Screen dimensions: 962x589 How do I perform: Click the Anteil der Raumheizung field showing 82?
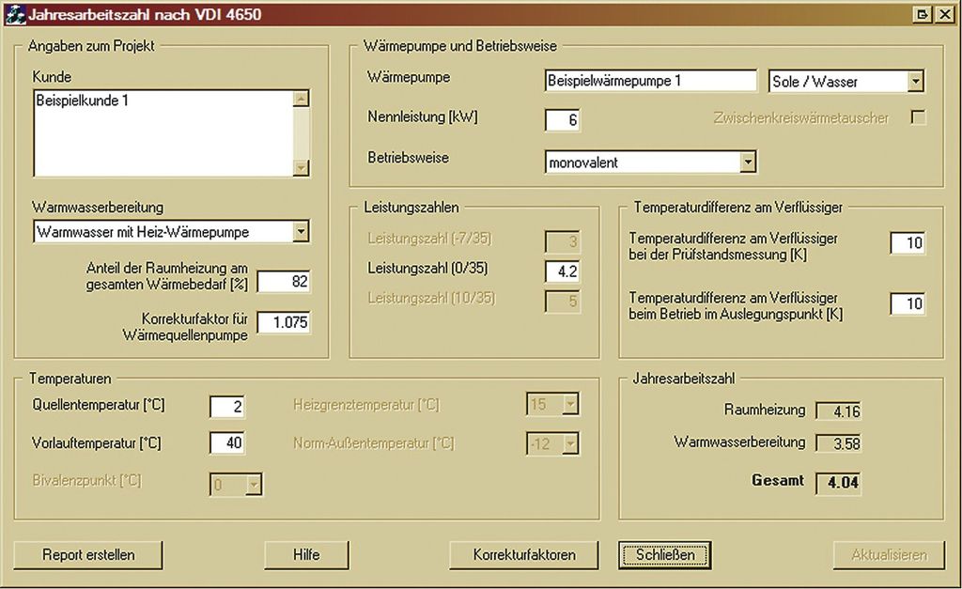coord(284,282)
